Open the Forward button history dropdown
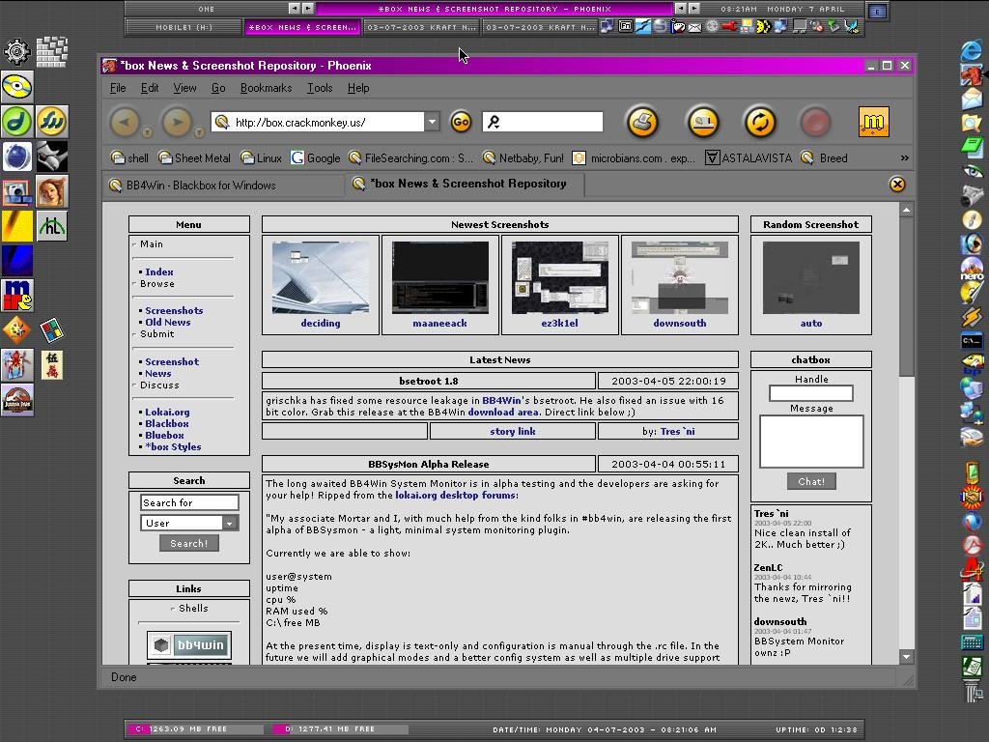Screen dimensions: 989x742 pyautogui.click(x=199, y=132)
